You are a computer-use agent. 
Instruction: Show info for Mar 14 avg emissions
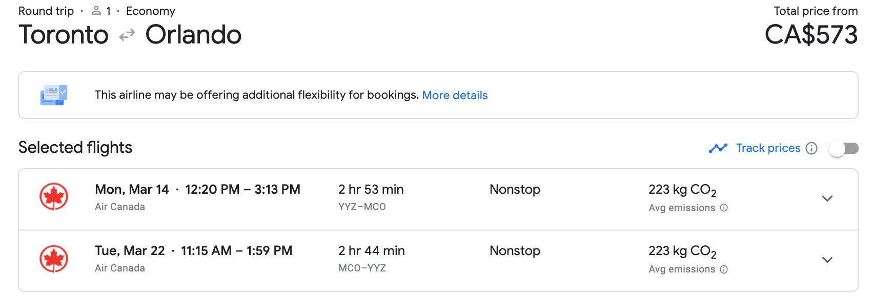(724, 208)
